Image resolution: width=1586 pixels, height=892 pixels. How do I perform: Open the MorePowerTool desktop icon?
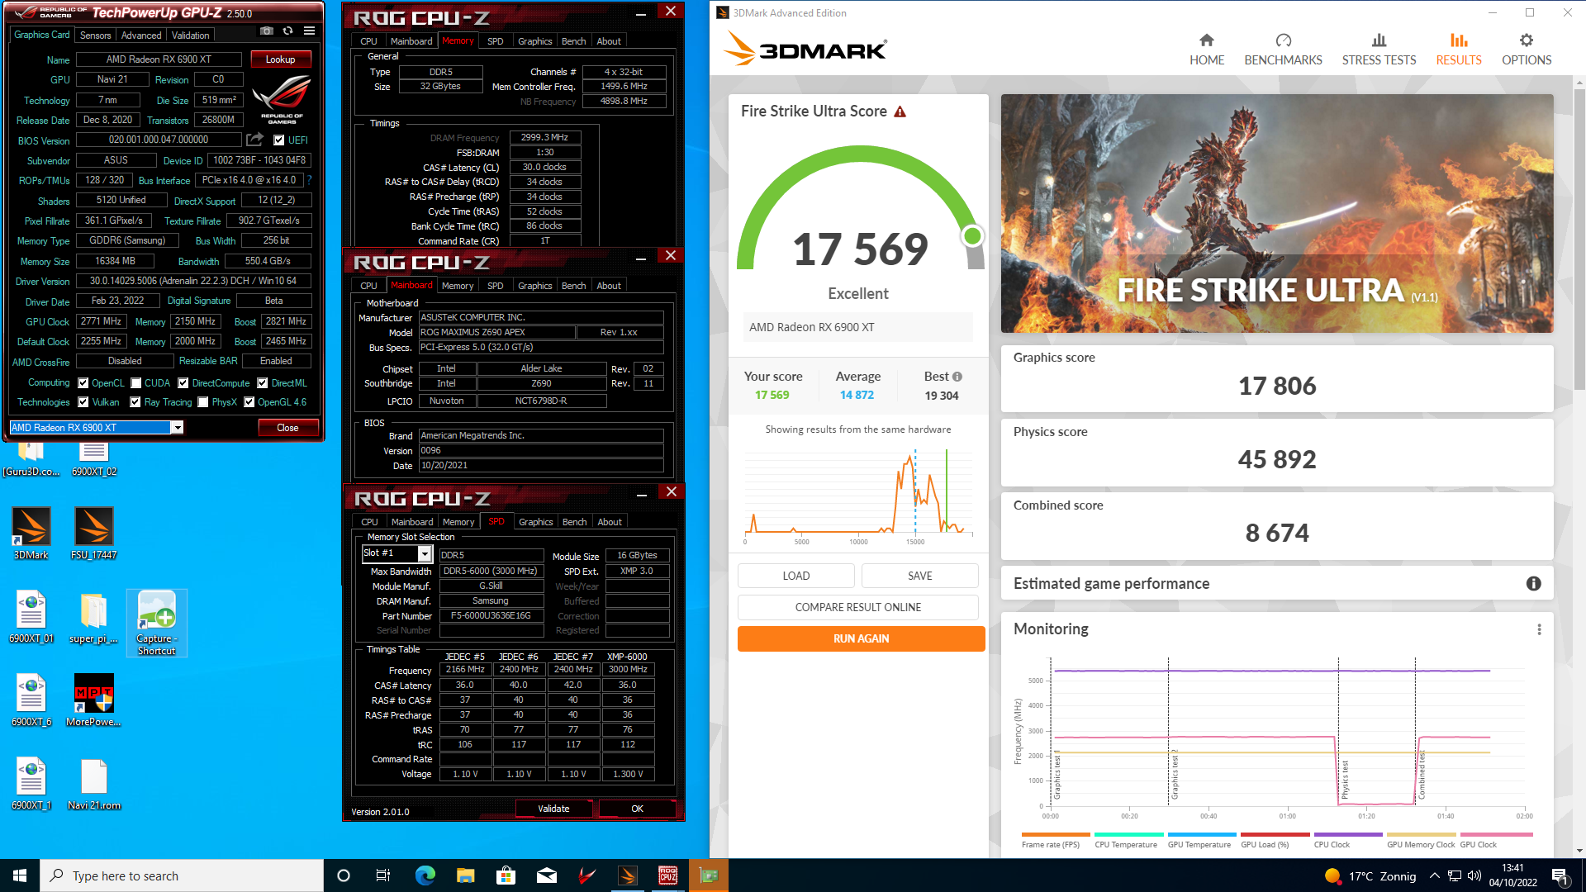tap(93, 700)
